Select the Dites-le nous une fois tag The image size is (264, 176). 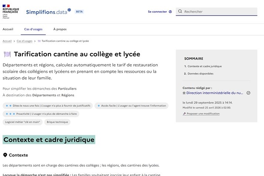click(48, 106)
